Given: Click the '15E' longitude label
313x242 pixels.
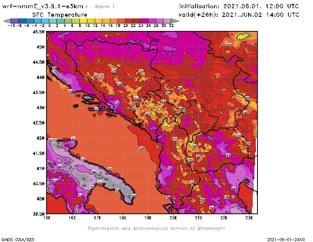Looking at the screenshot, I should click(x=47, y=218).
